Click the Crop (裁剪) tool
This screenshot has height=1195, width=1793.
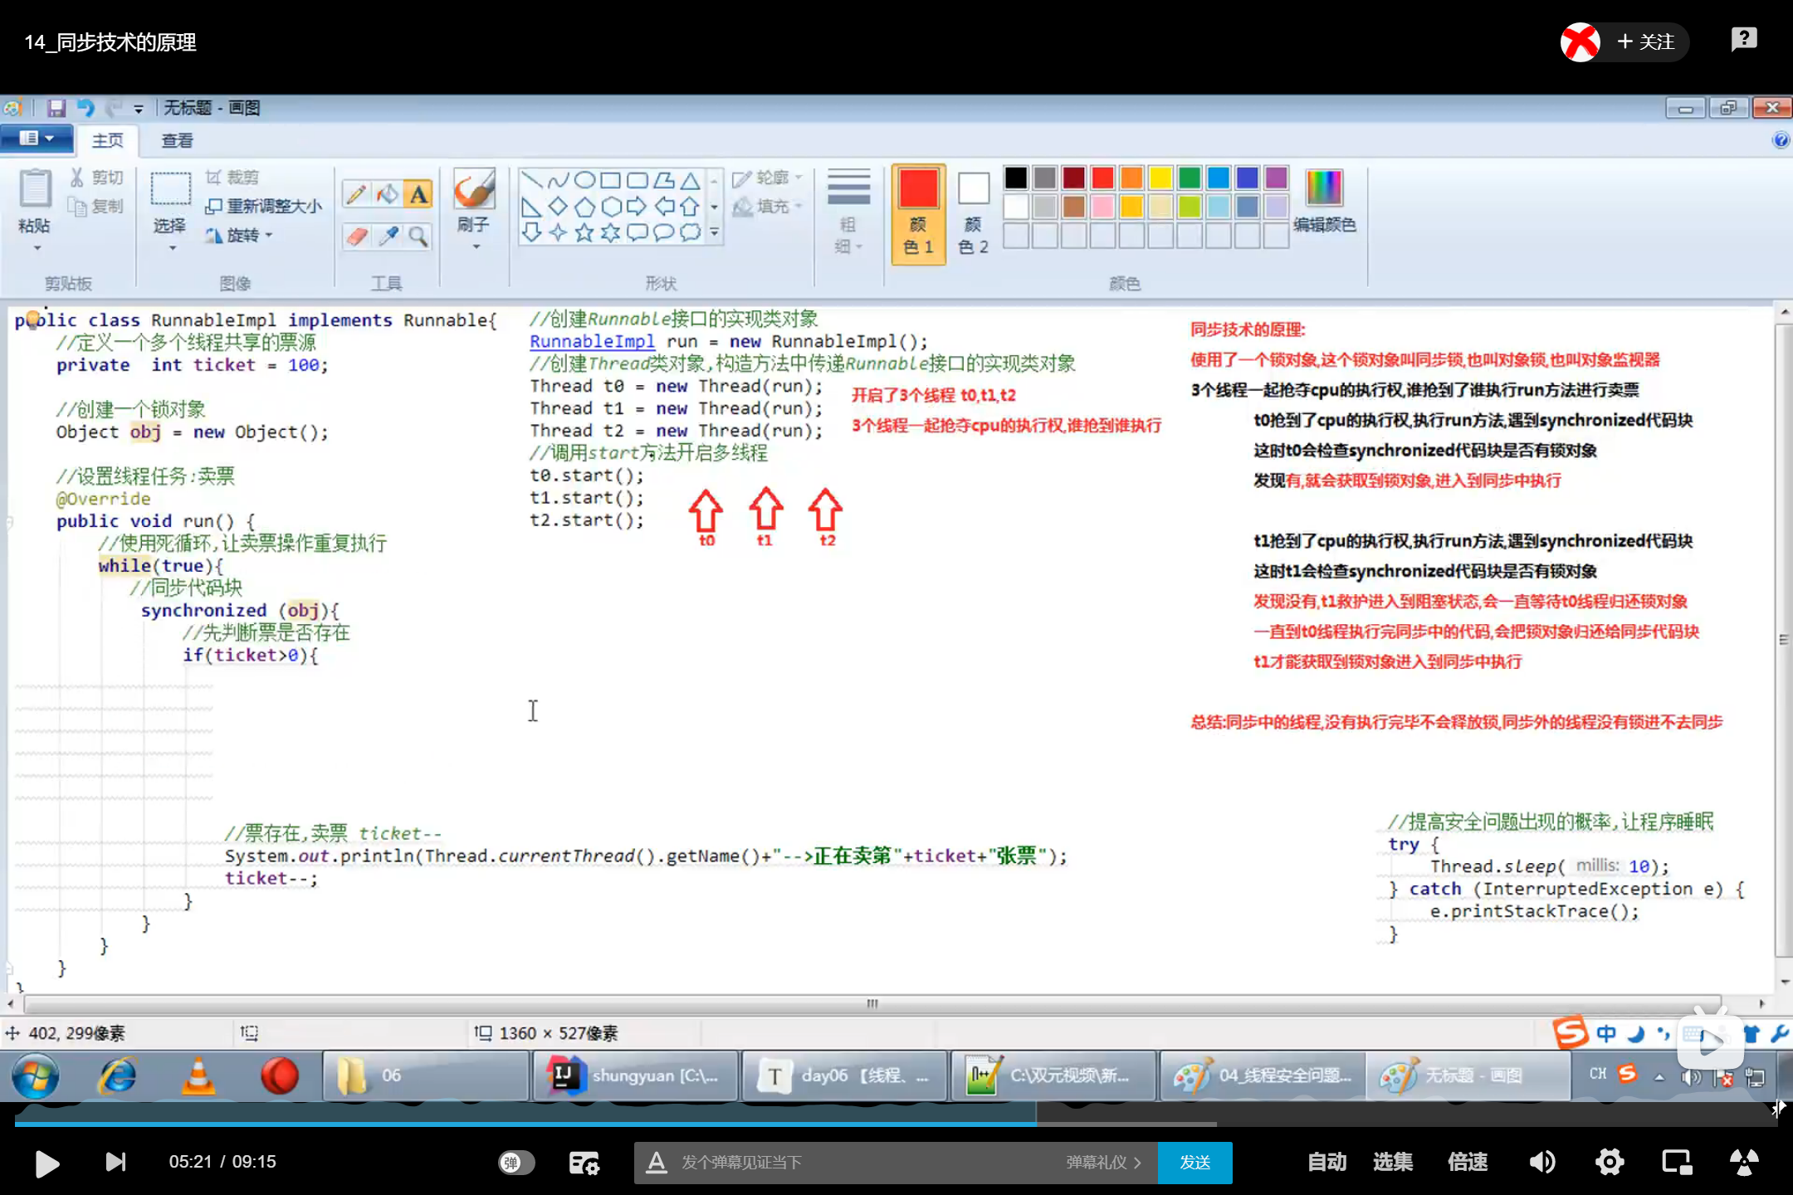click(x=232, y=178)
